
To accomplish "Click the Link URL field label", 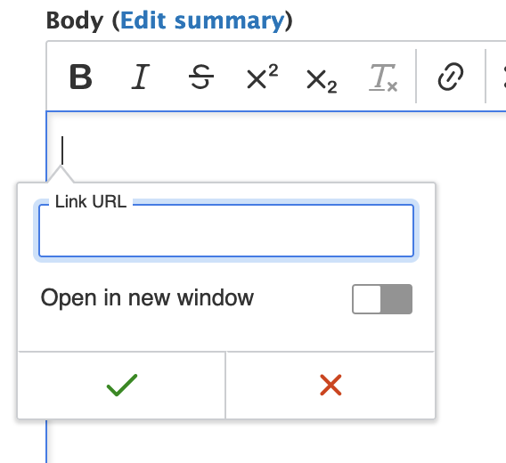I will point(91,202).
